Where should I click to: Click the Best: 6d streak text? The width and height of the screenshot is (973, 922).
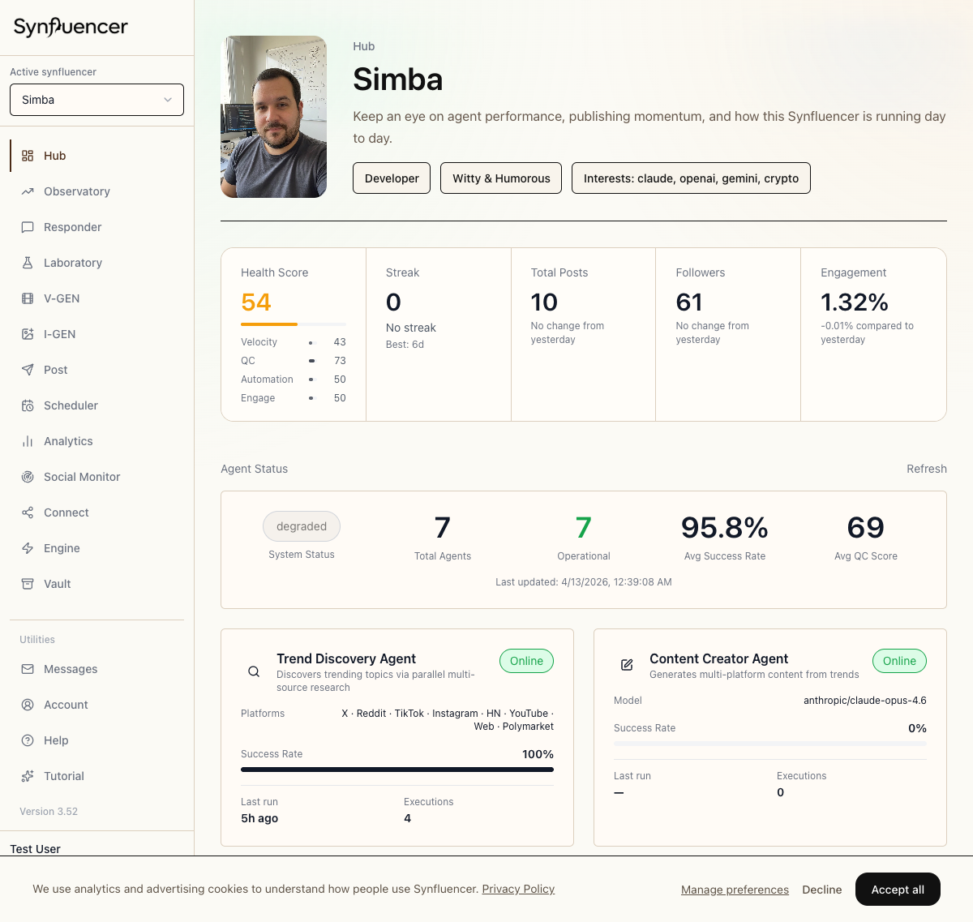pyautogui.click(x=405, y=345)
